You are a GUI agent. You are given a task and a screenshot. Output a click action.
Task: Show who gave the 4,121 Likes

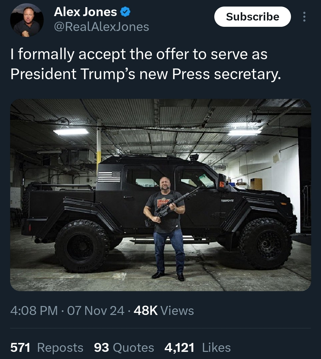[198, 347]
